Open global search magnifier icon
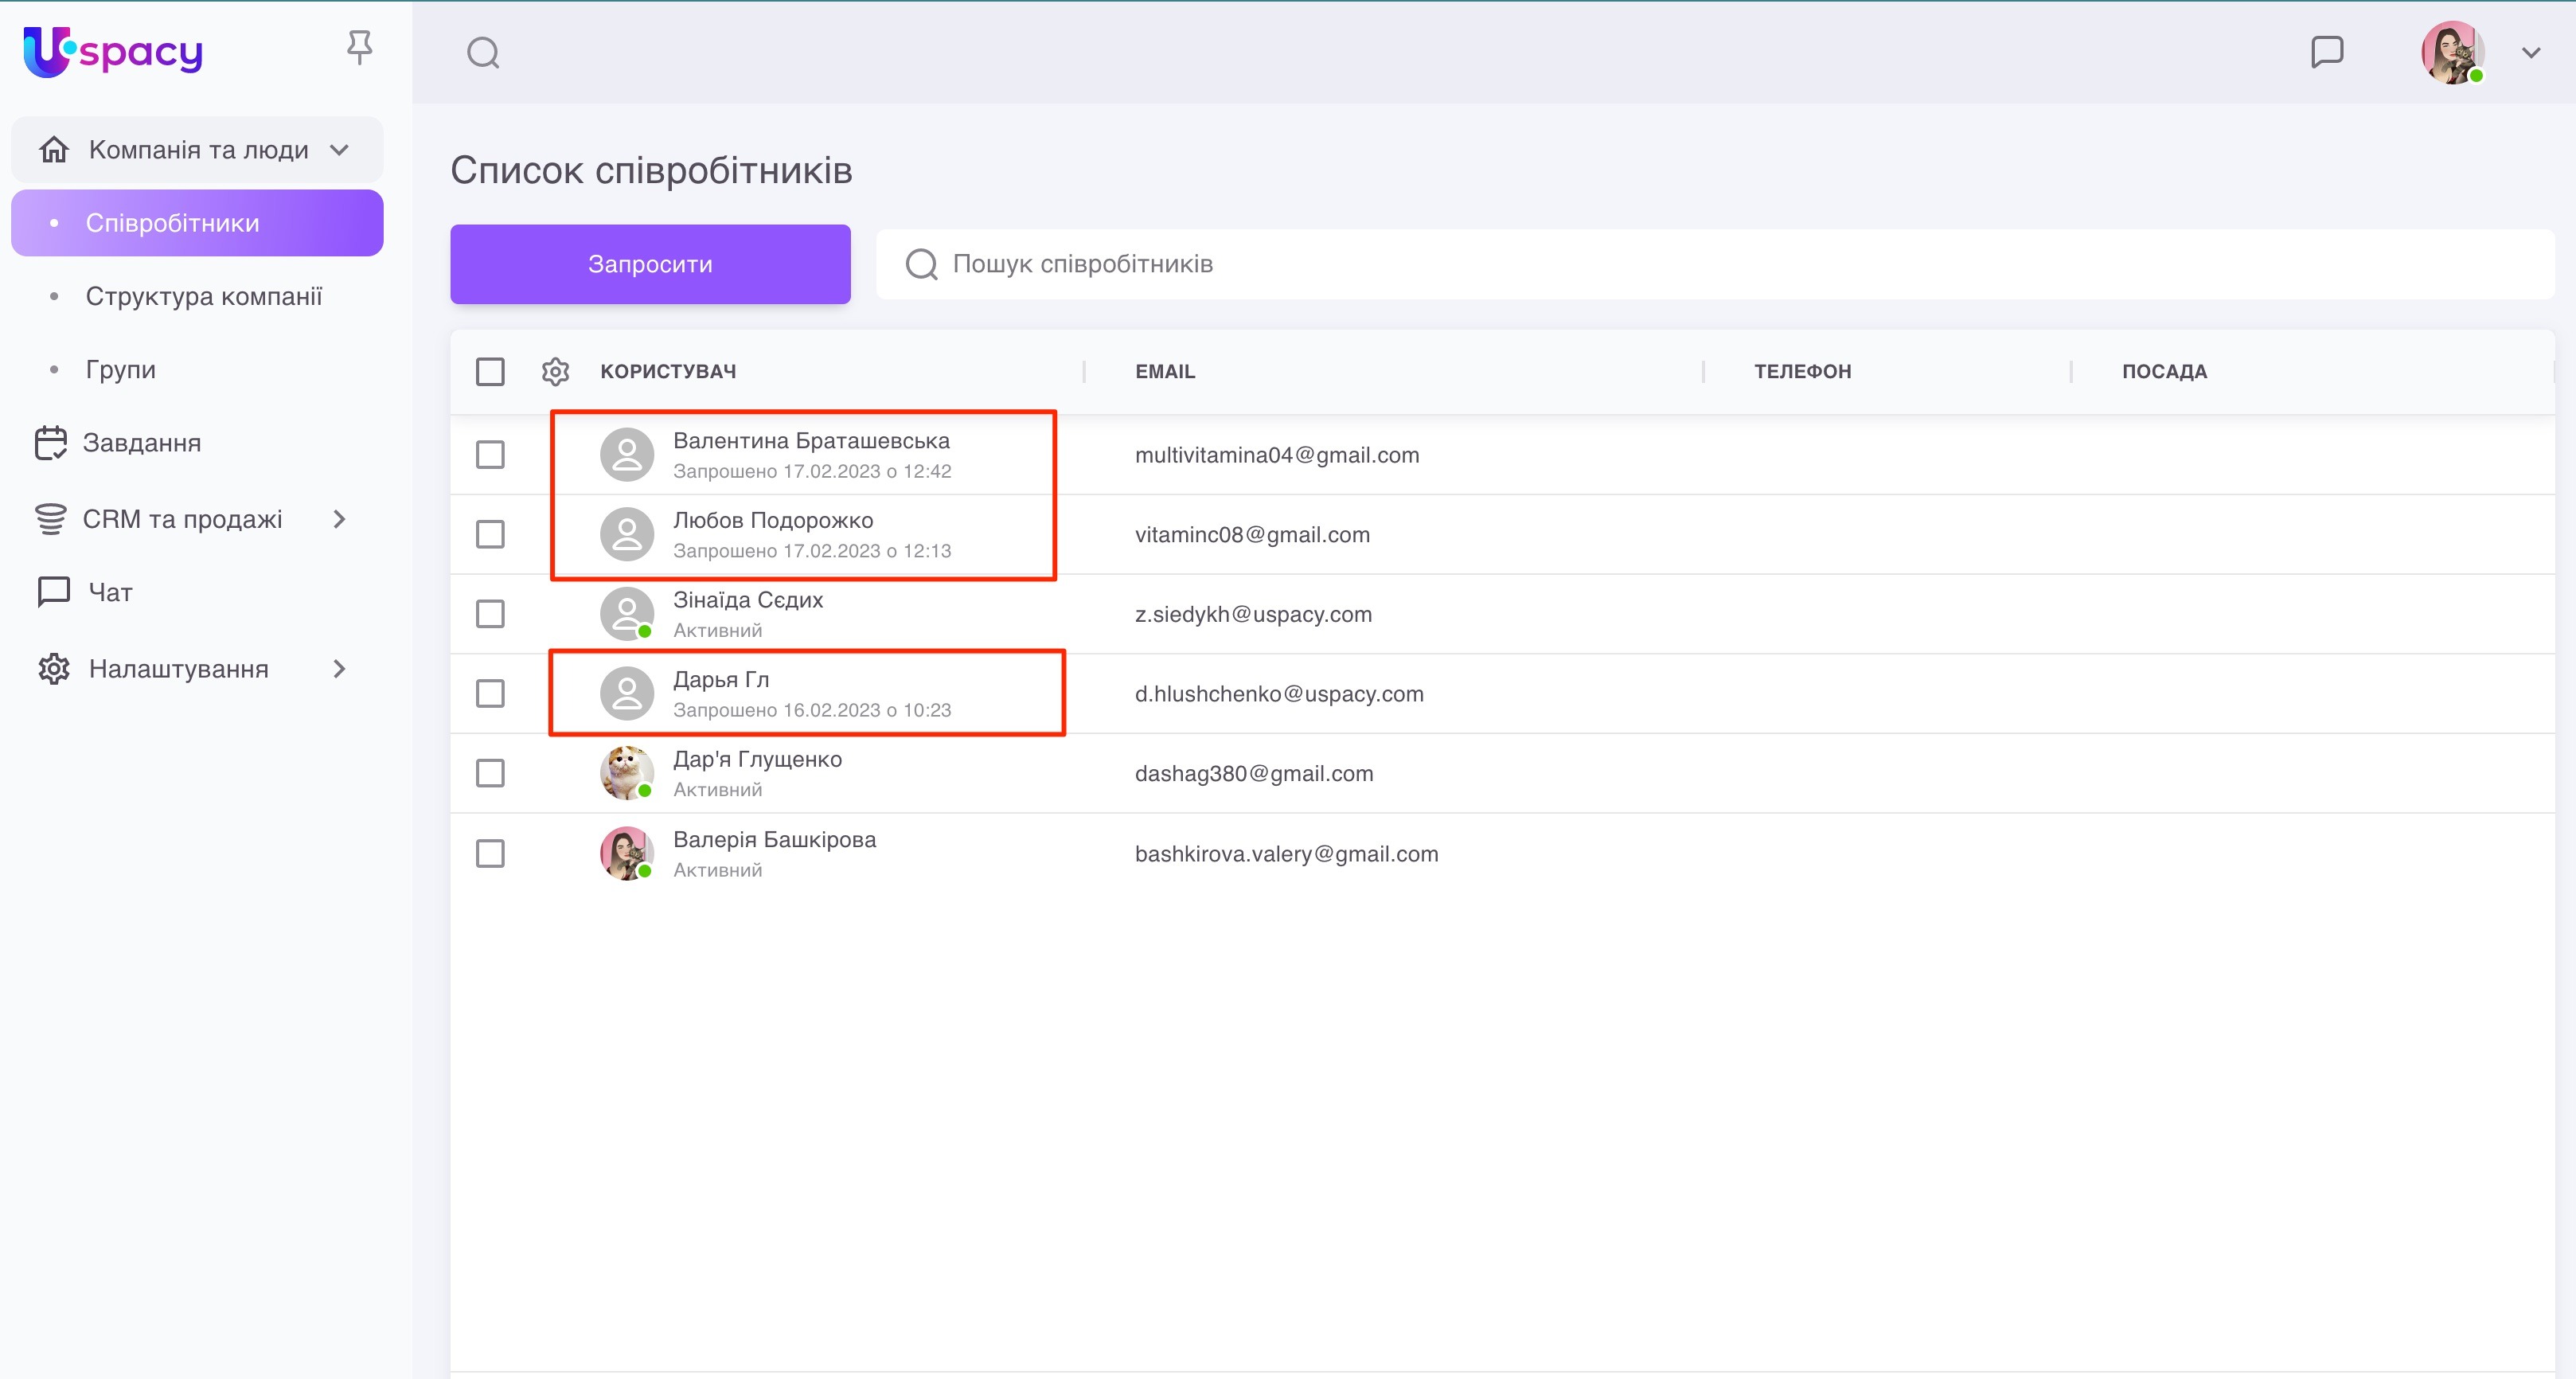Image resolution: width=2576 pixels, height=1379 pixels. point(483,52)
